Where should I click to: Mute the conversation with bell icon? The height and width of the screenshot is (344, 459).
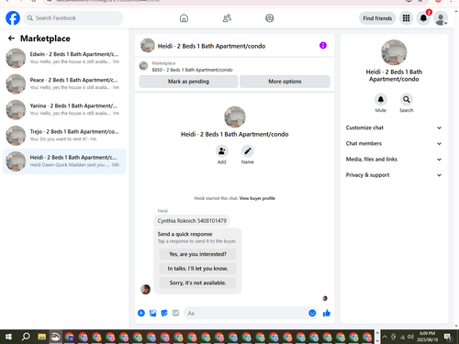pos(381,99)
